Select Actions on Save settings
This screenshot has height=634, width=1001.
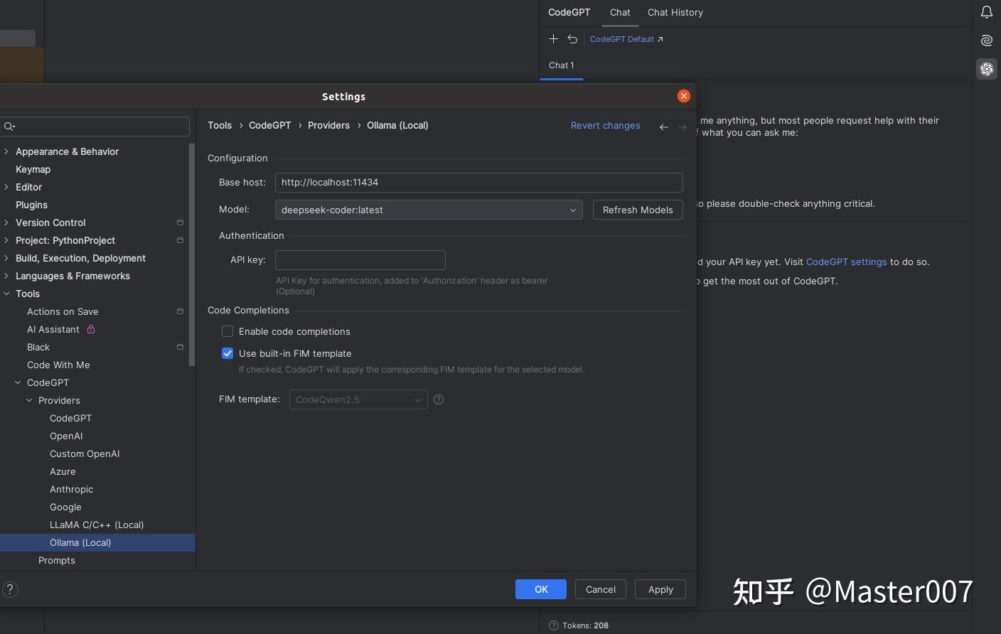click(x=63, y=311)
